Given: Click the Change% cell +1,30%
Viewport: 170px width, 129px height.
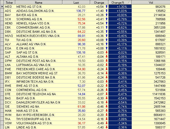Looking at the screenshot, I should click(x=120, y=7).
